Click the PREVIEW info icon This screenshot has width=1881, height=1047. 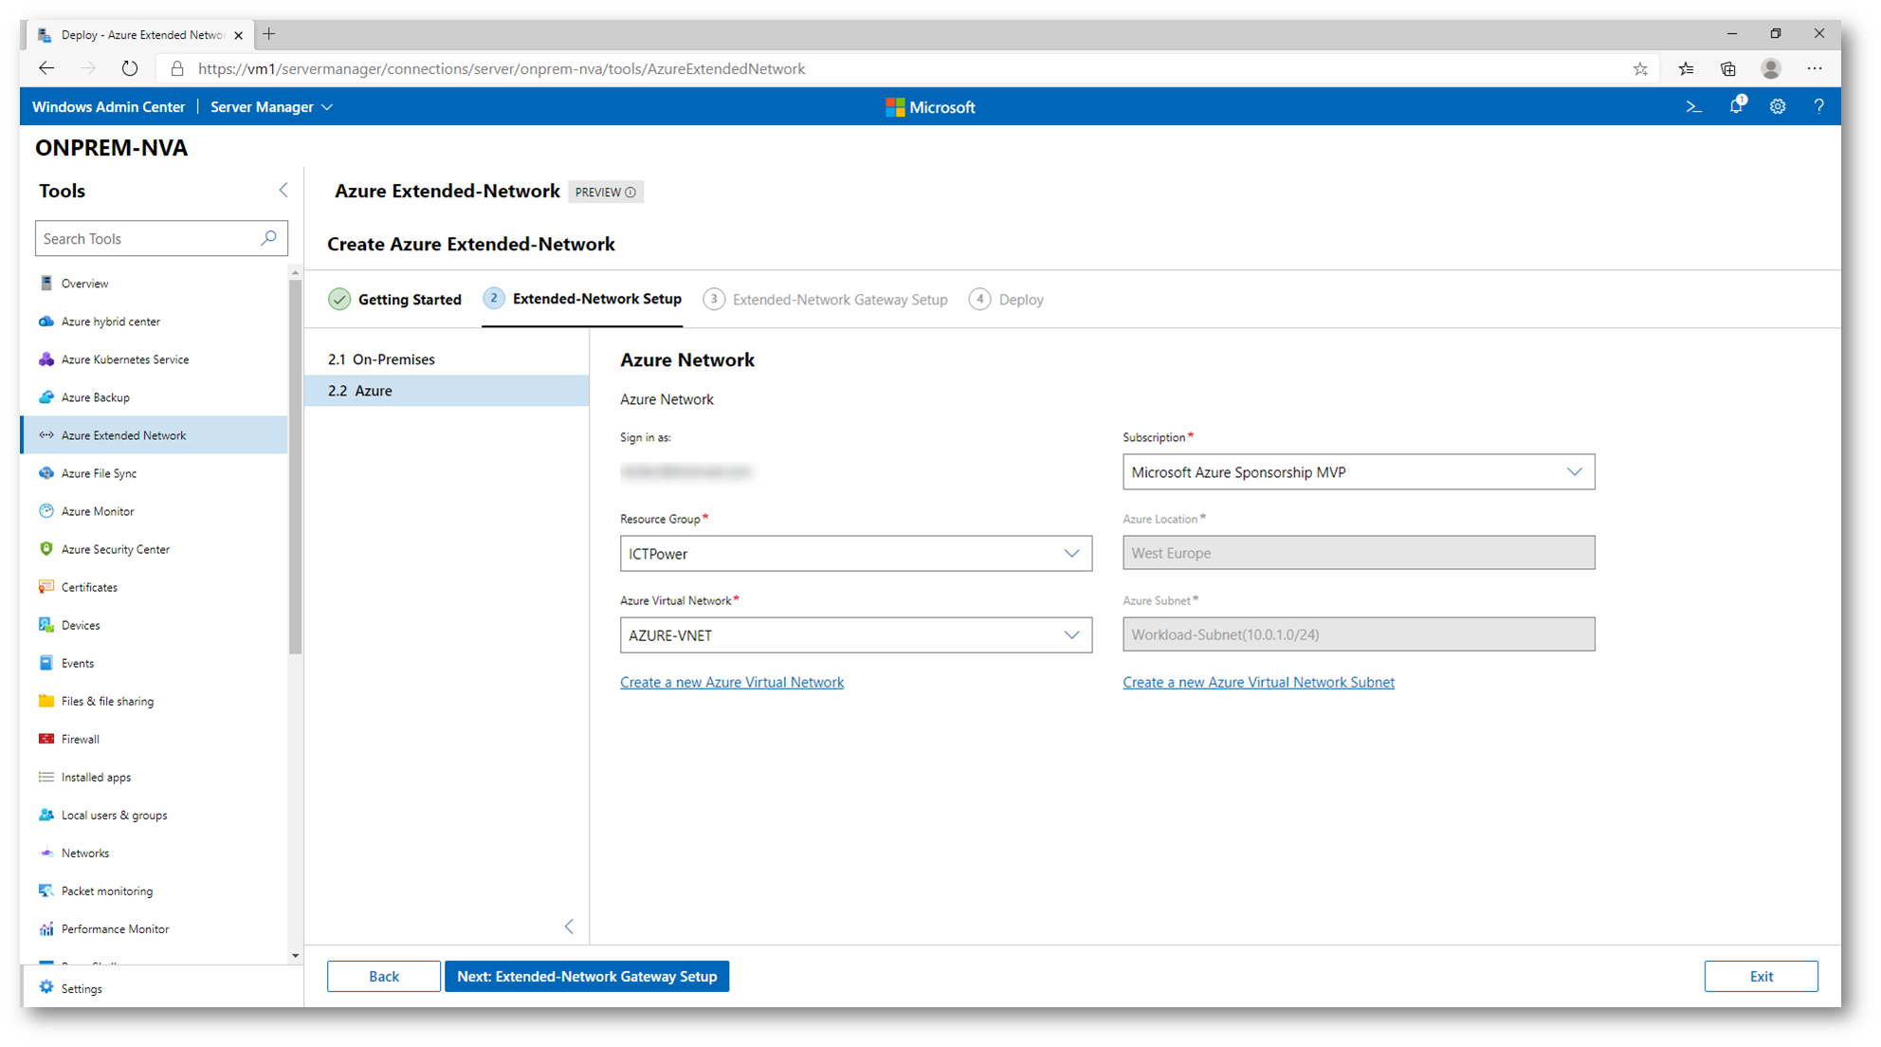pos(630,193)
